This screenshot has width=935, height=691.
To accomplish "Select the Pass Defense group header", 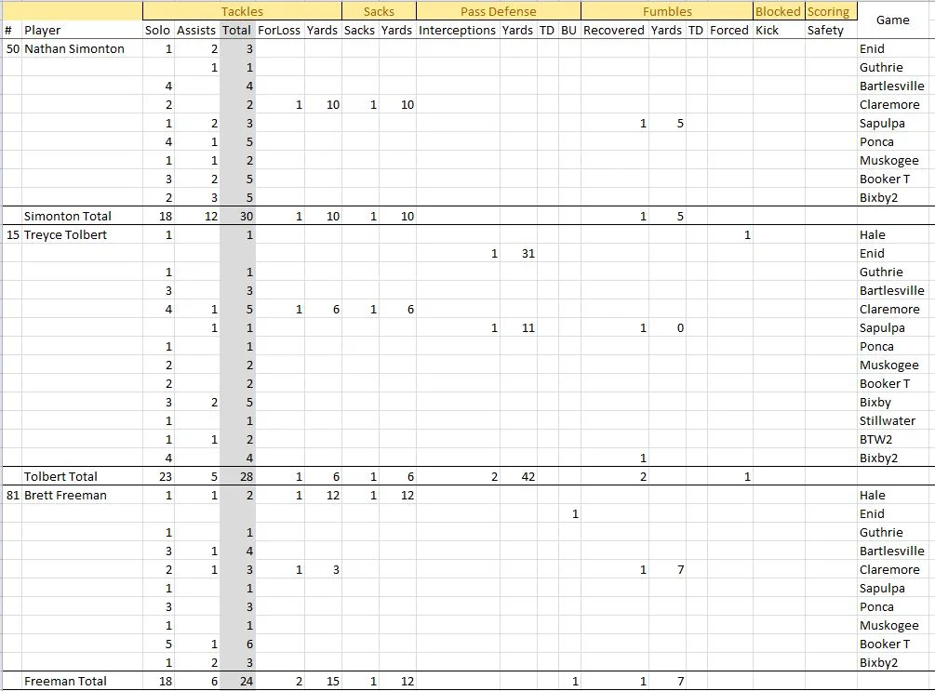I will tap(499, 11).
